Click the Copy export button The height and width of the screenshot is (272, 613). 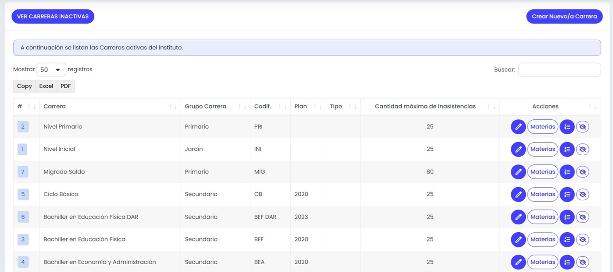tap(25, 86)
